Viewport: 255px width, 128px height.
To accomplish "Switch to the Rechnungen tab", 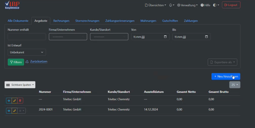I will tap(61, 21).
